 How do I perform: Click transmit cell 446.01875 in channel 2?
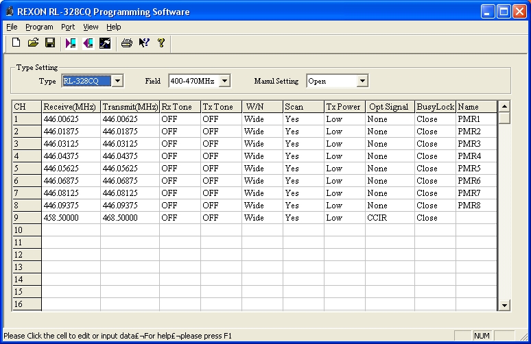(x=130, y=132)
